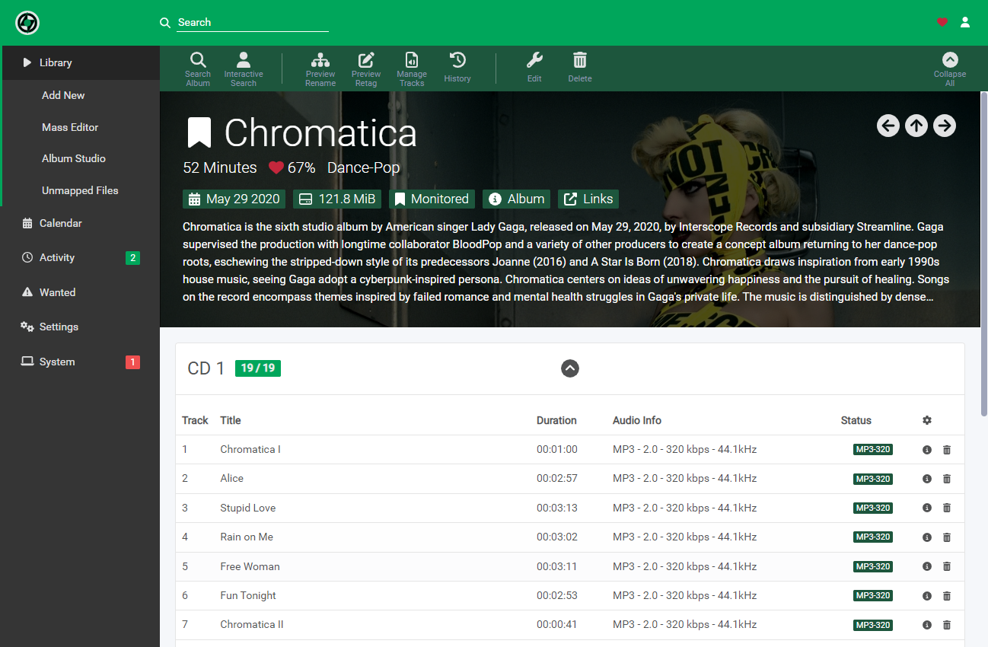Viewport: 988px width, 647px height.
Task: Click the Manage Tracks icon
Action: [x=412, y=69]
